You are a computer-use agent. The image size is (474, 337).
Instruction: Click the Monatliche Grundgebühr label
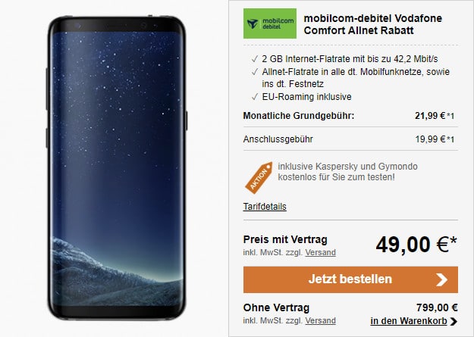coord(298,116)
